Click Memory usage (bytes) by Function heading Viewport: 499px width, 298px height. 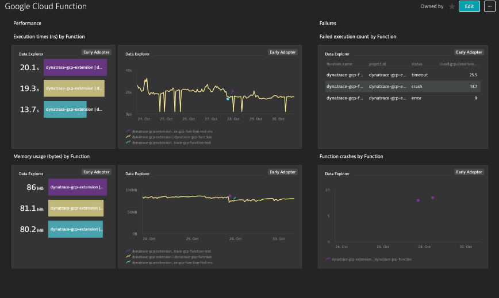coord(51,156)
